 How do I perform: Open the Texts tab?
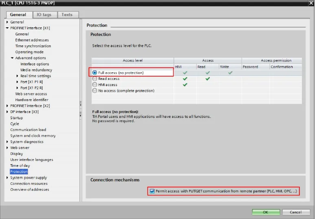click(x=67, y=15)
